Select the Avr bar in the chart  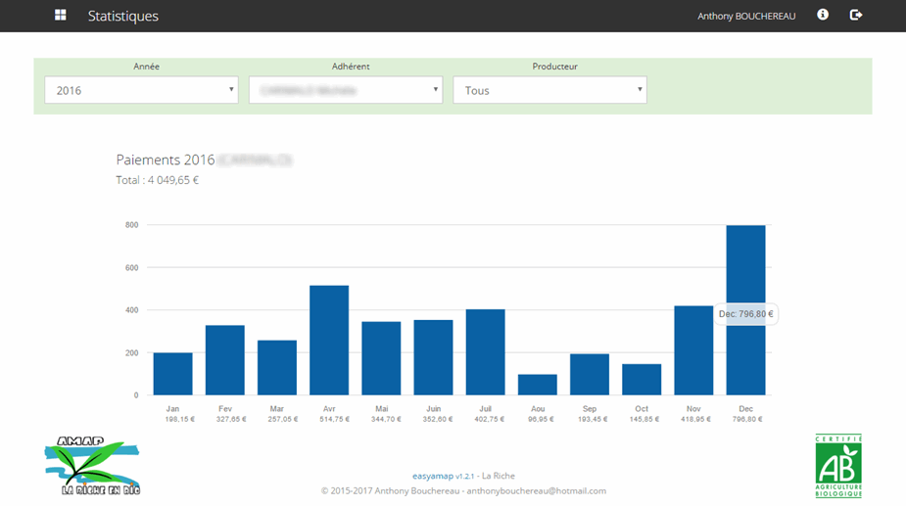[x=329, y=341]
